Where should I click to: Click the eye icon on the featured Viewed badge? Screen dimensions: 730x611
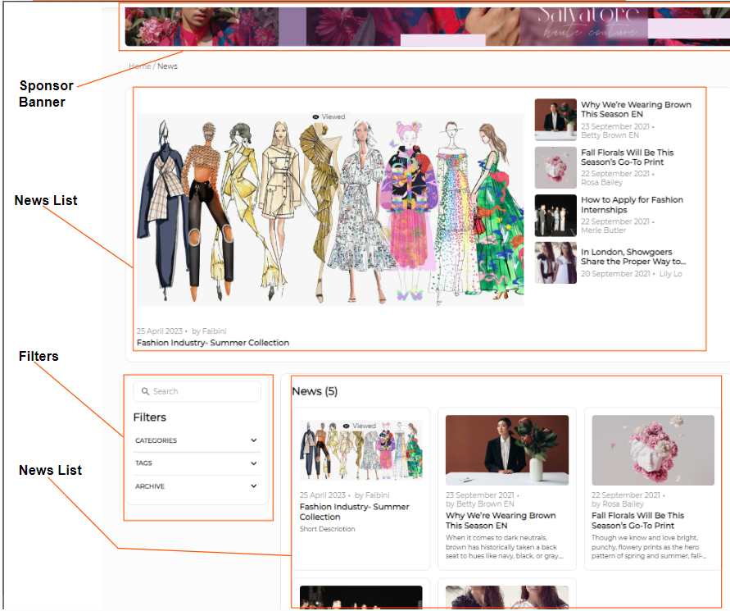click(315, 117)
